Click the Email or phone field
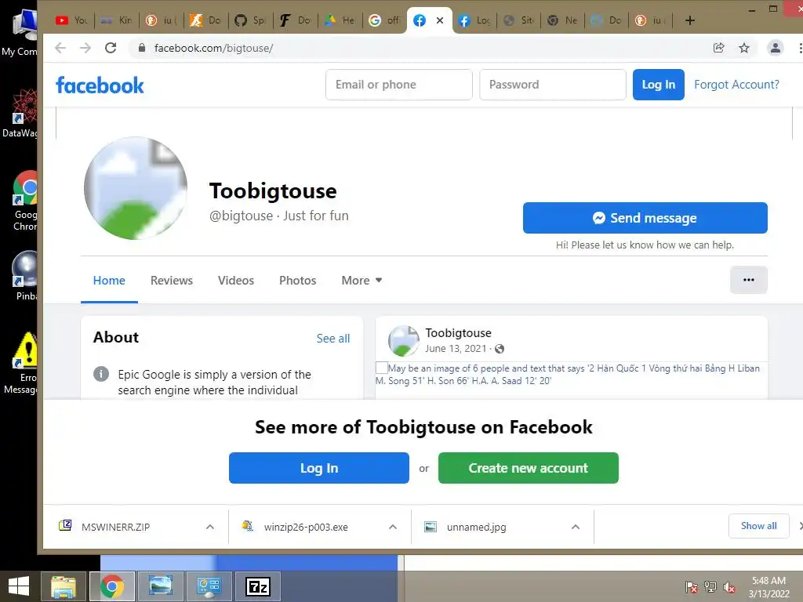This screenshot has height=602, width=803. [x=399, y=85]
